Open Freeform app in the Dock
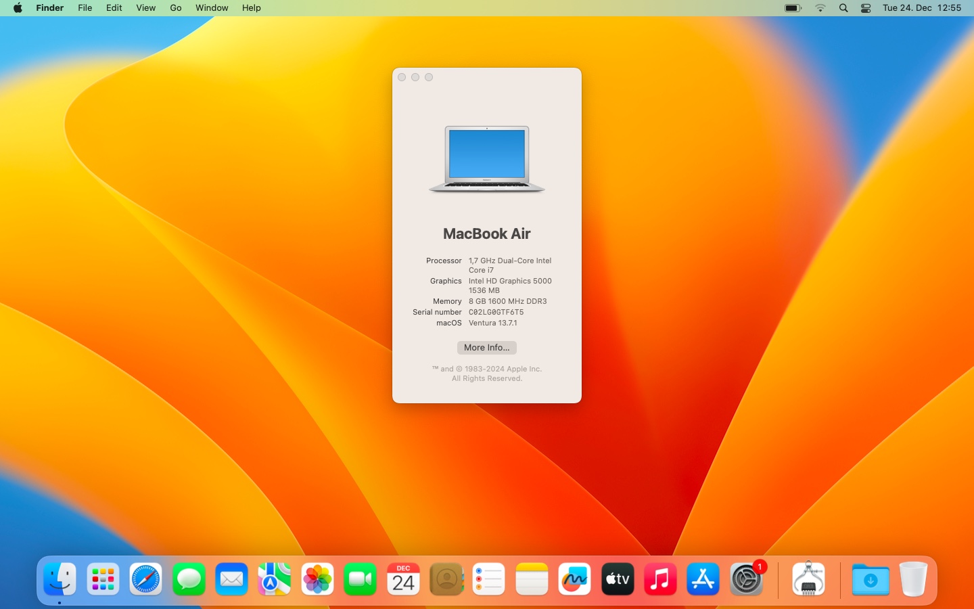The image size is (974, 609). point(574,579)
